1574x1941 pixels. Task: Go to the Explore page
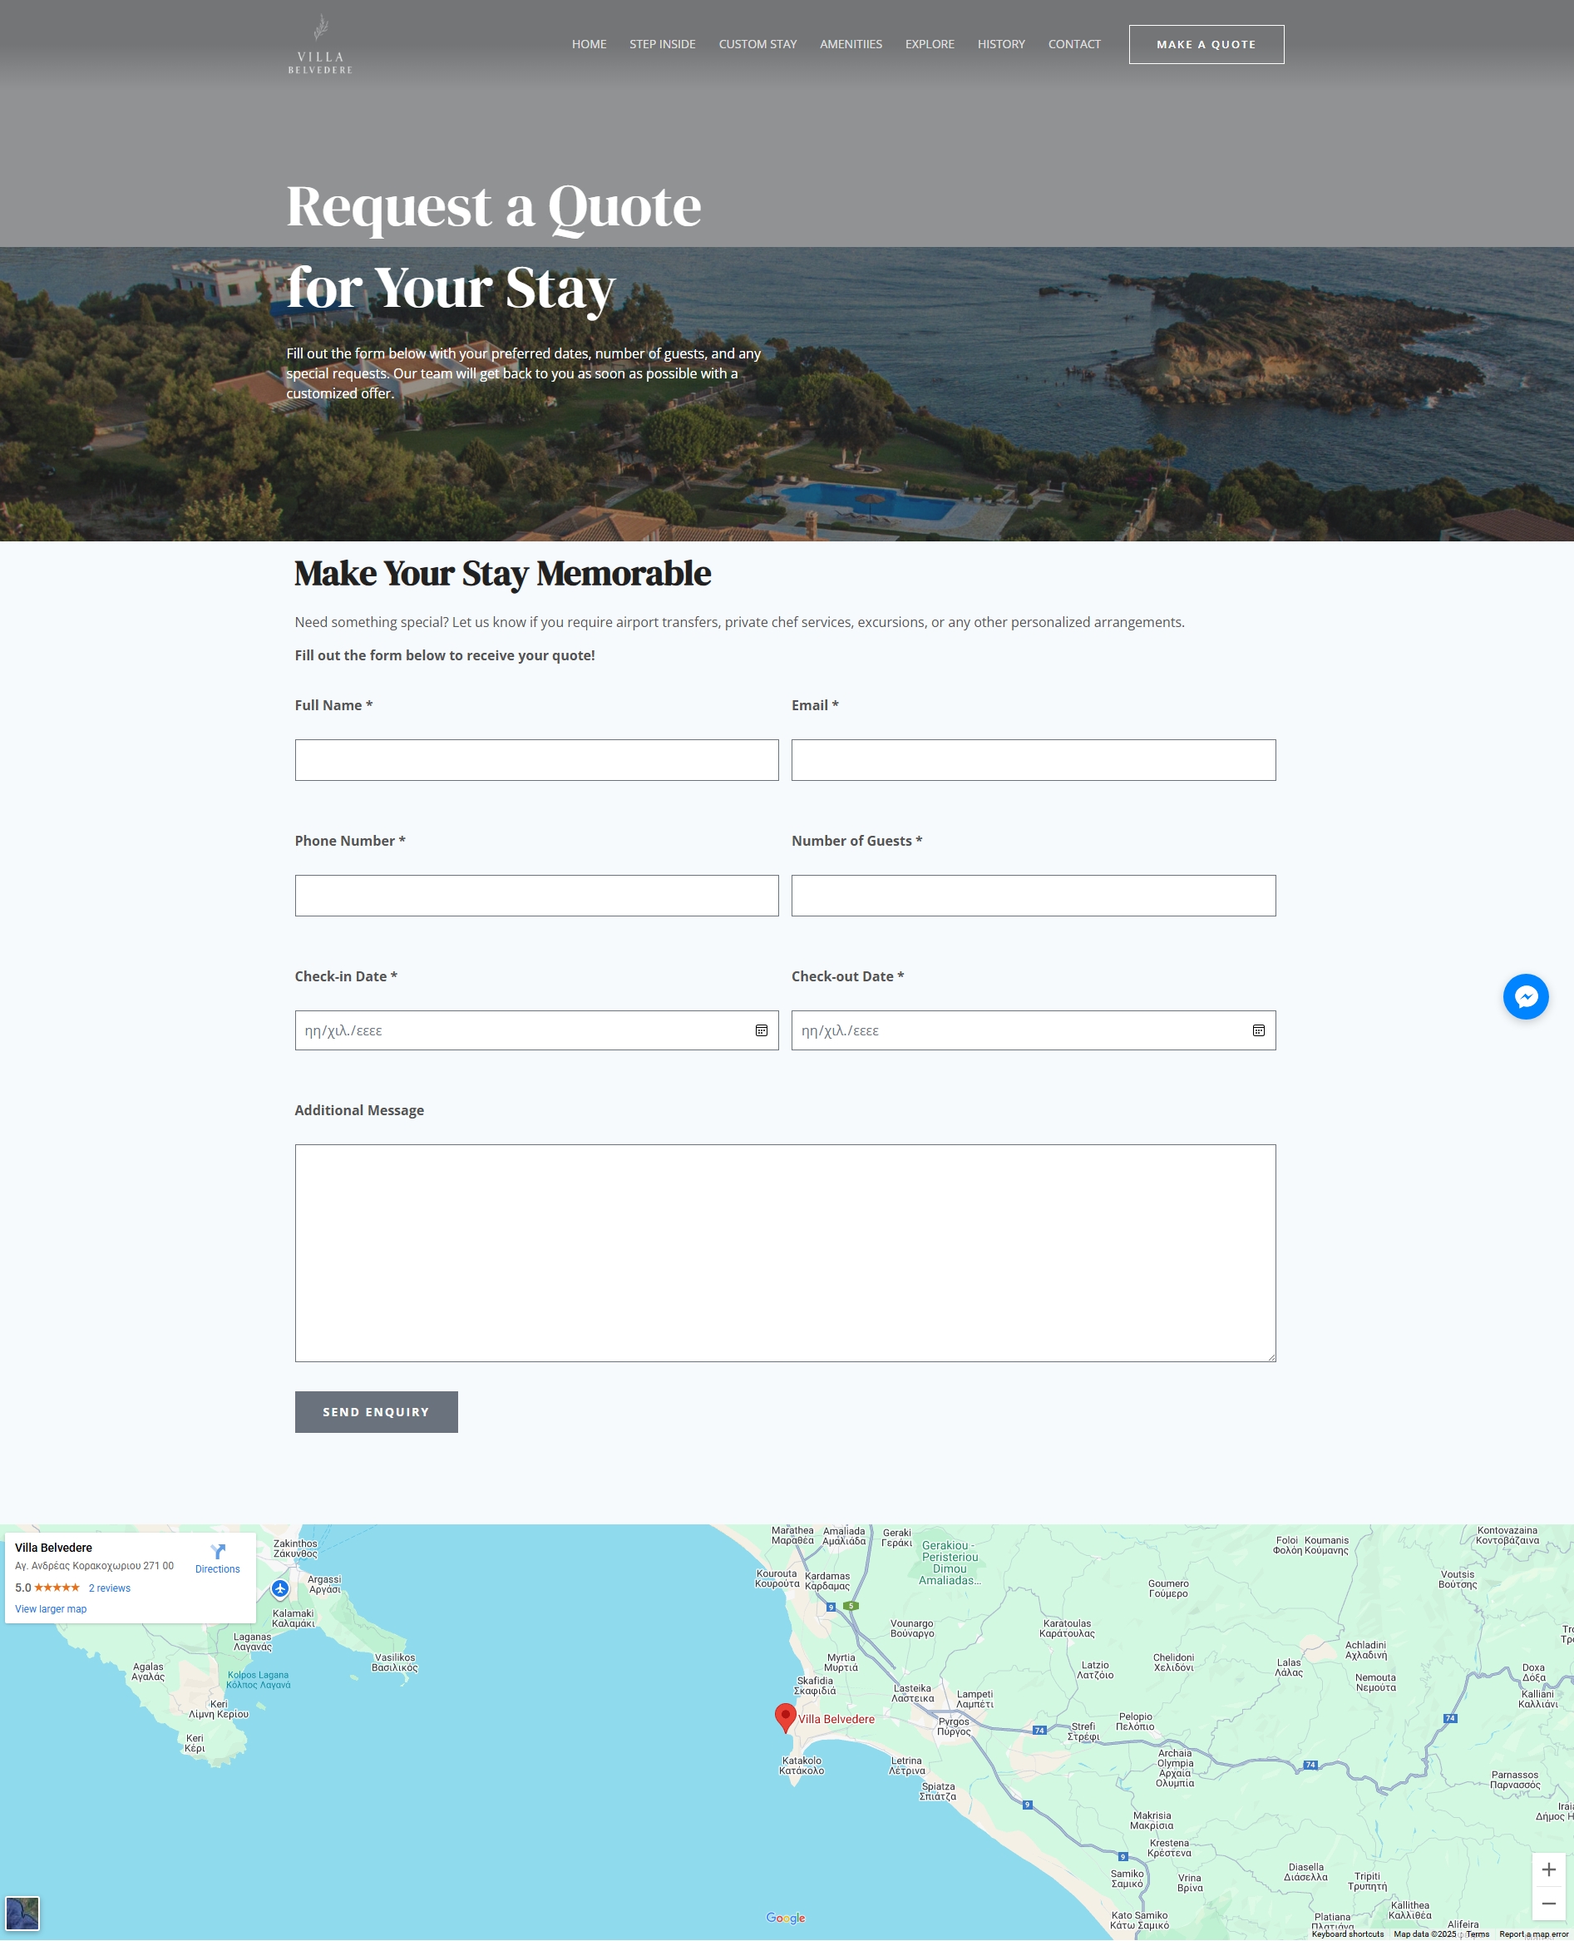pos(930,44)
